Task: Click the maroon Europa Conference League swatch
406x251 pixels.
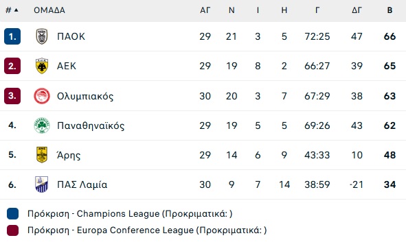Action: [12, 230]
